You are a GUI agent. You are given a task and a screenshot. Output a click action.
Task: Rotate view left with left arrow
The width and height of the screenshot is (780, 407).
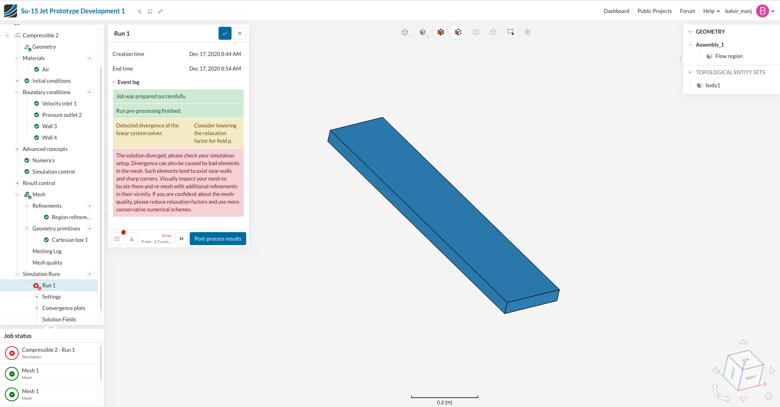(x=715, y=370)
